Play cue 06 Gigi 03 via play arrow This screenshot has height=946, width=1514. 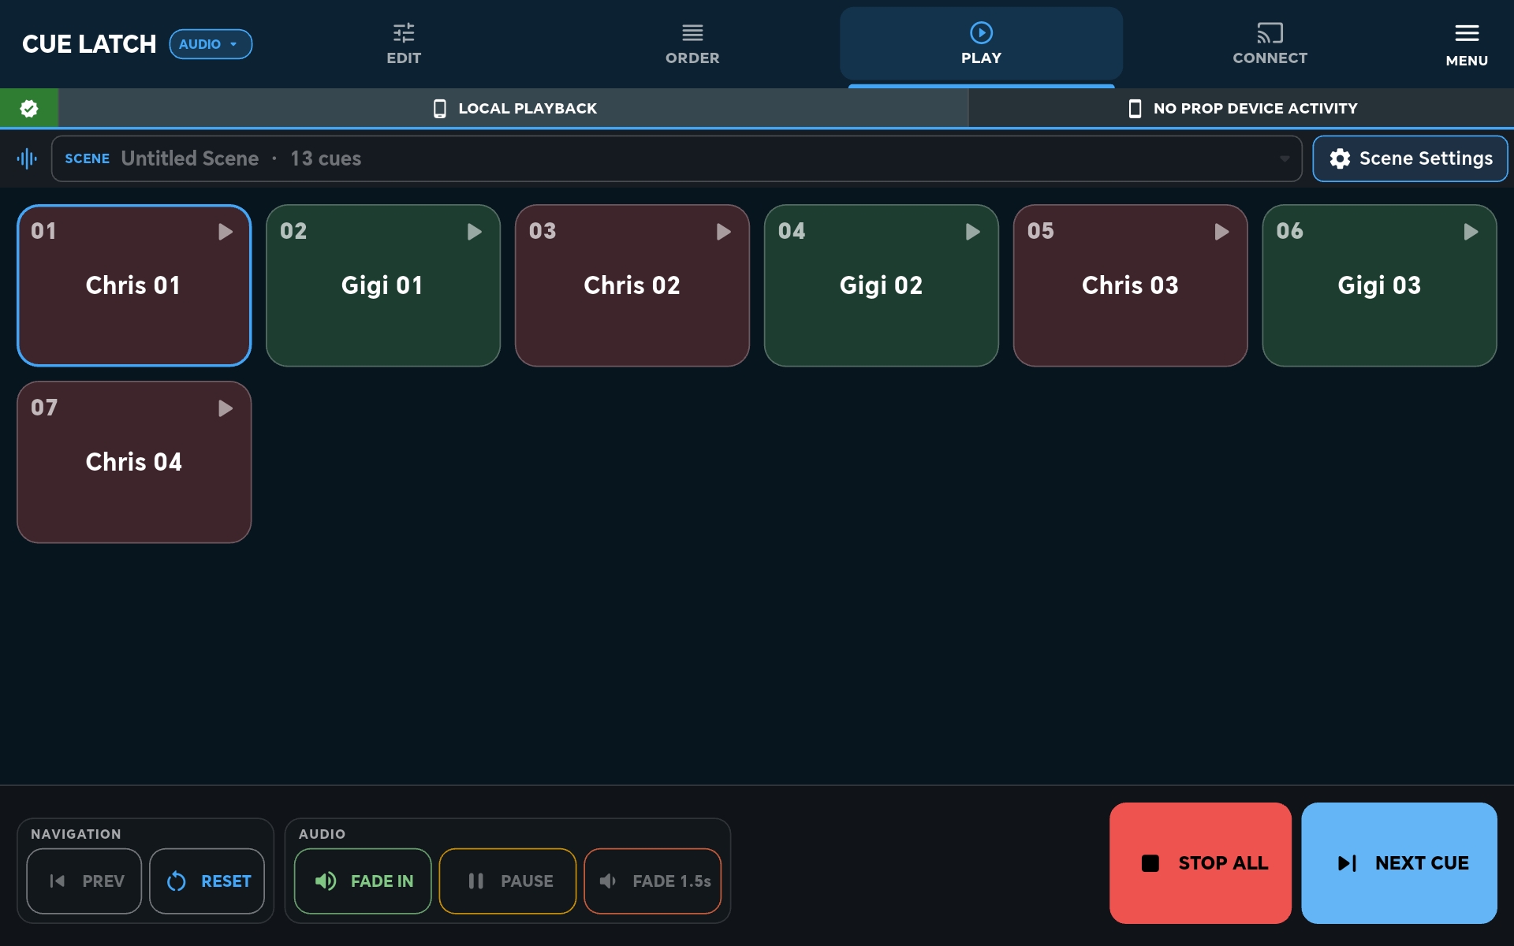click(x=1471, y=232)
